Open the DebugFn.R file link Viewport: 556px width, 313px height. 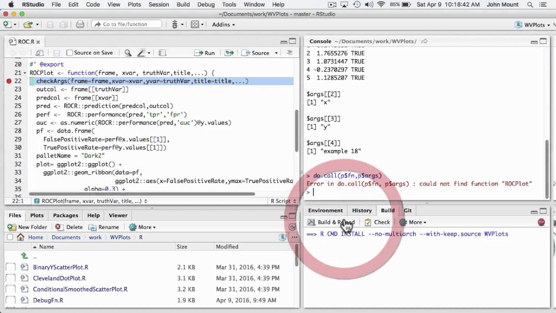48,300
